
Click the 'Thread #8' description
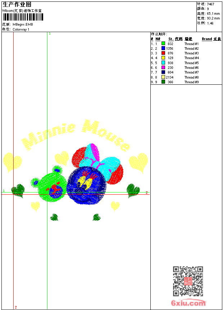(x=191, y=77)
